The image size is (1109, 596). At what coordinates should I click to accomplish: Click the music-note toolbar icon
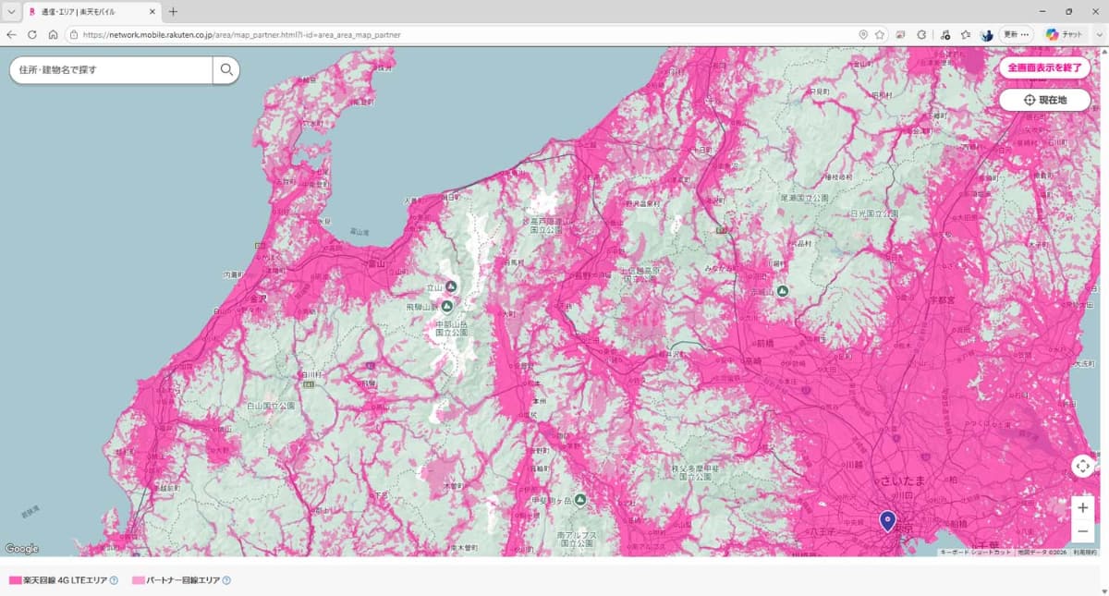(x=945, y=34)
